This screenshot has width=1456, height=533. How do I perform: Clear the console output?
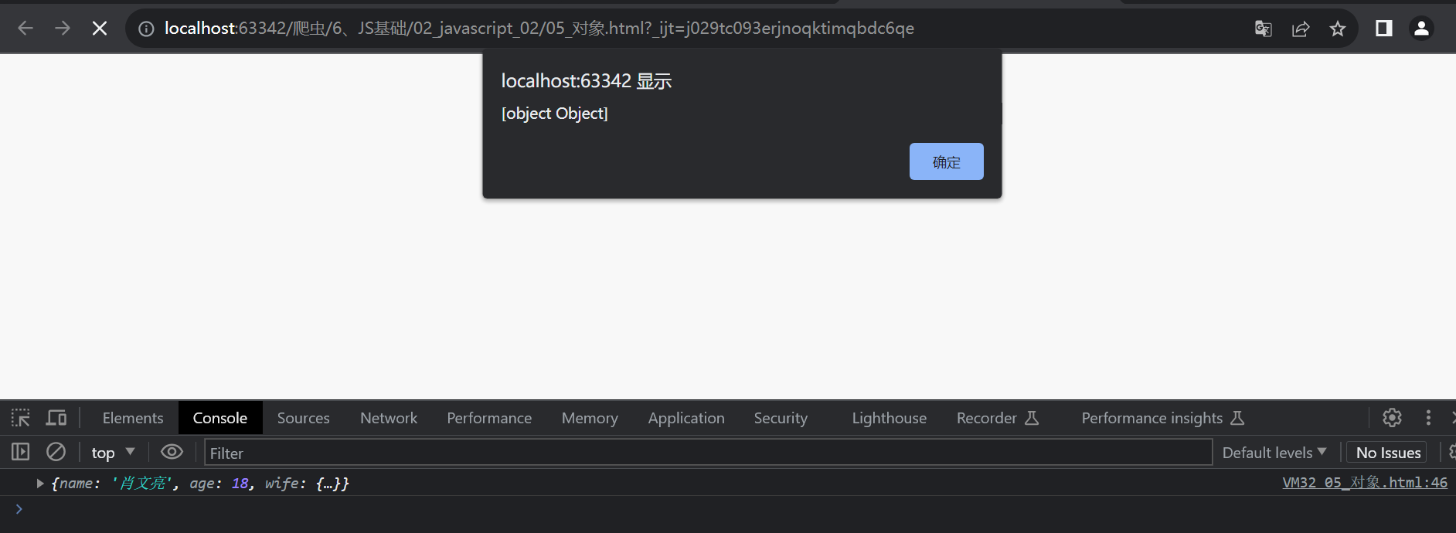tap(56, 452)
